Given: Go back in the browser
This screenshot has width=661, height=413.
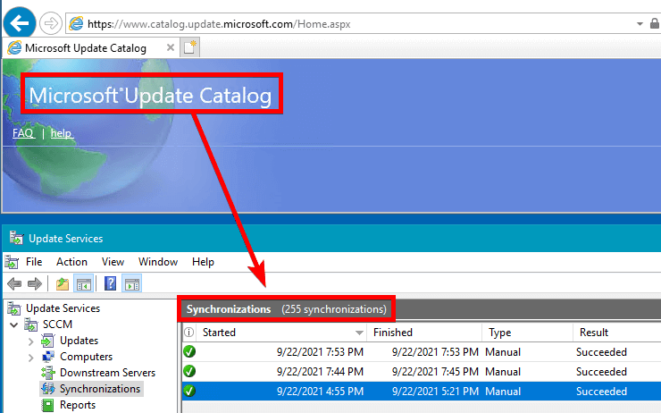Looking at the screenshot, I should pyautogui.click(x=20, y=22).
